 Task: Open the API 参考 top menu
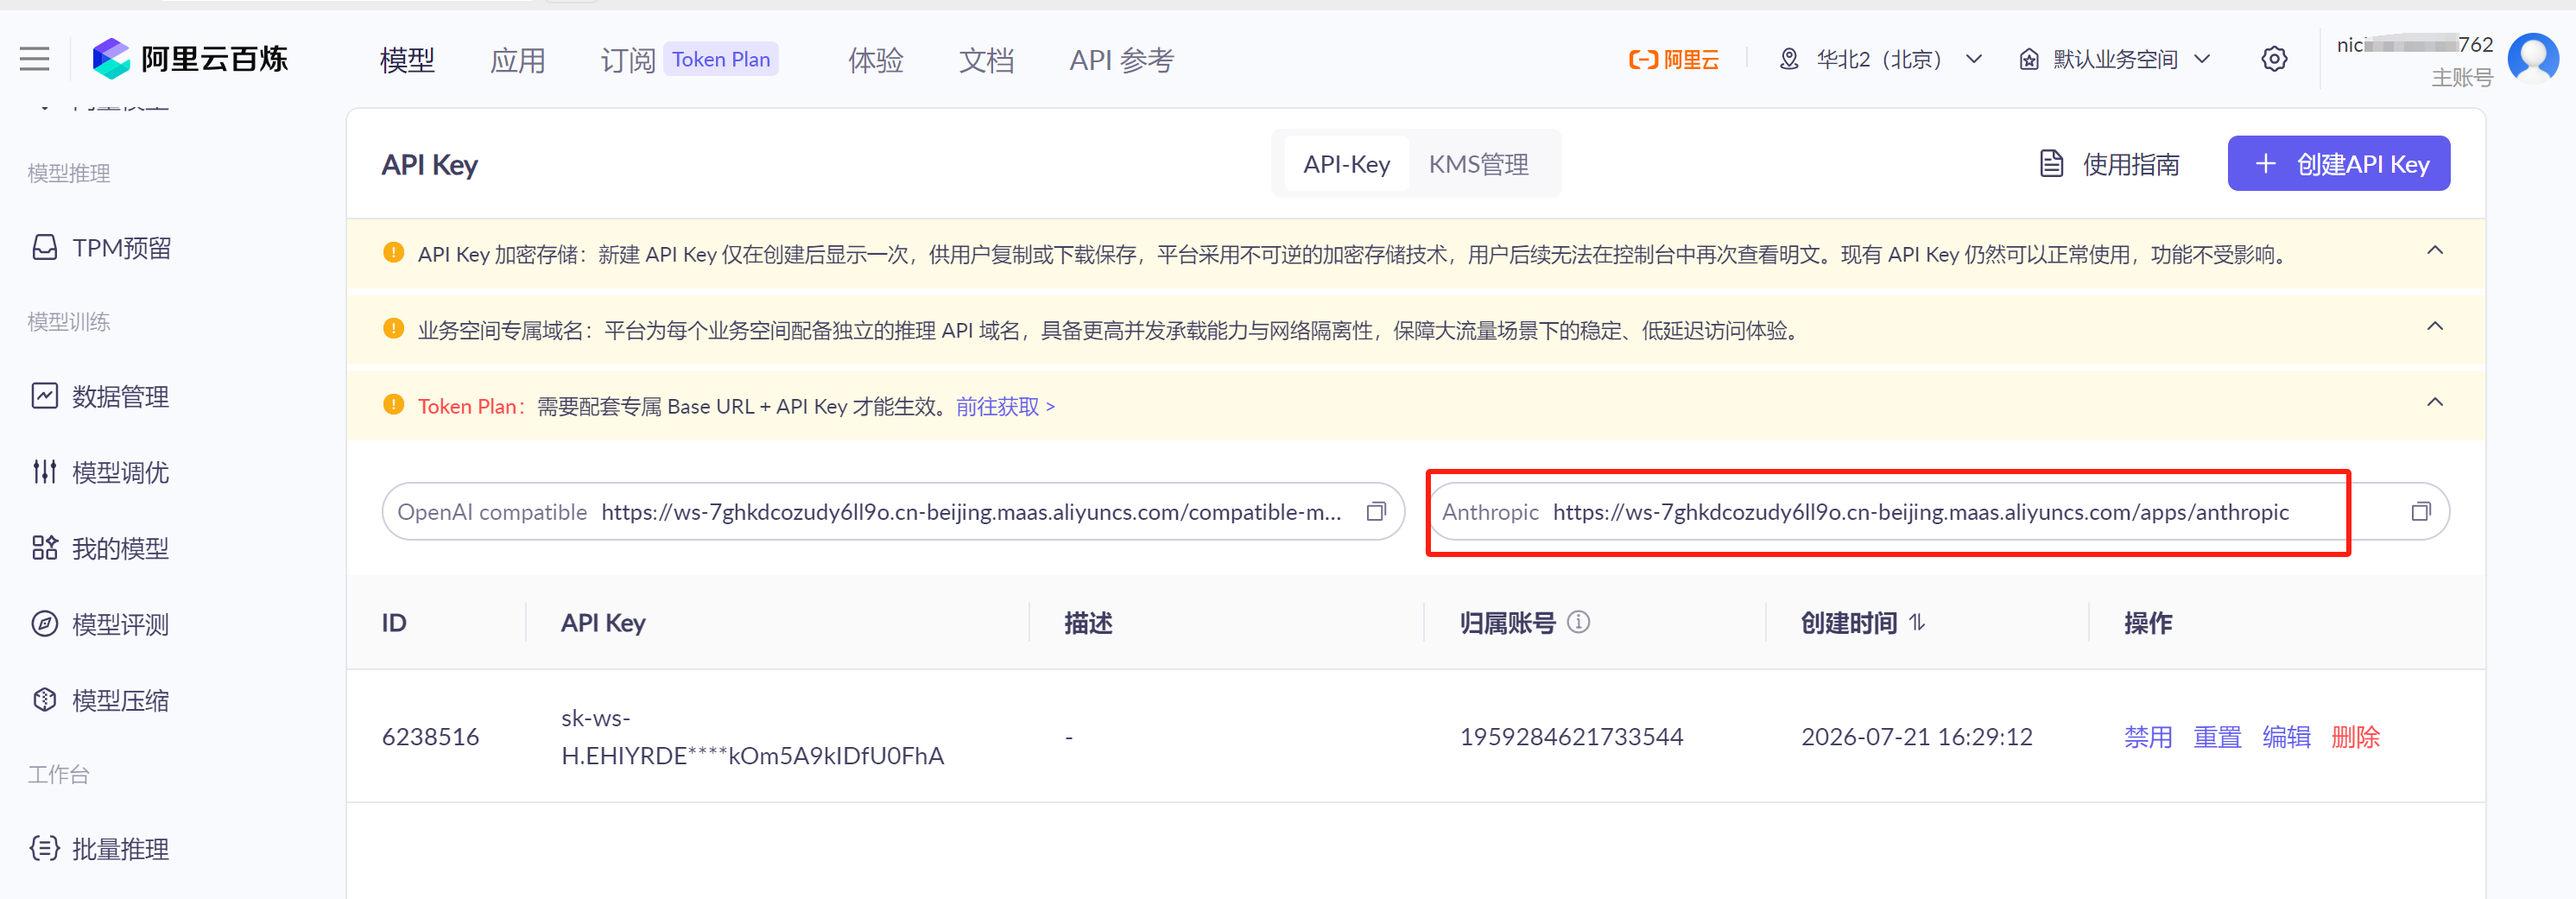1121,60
